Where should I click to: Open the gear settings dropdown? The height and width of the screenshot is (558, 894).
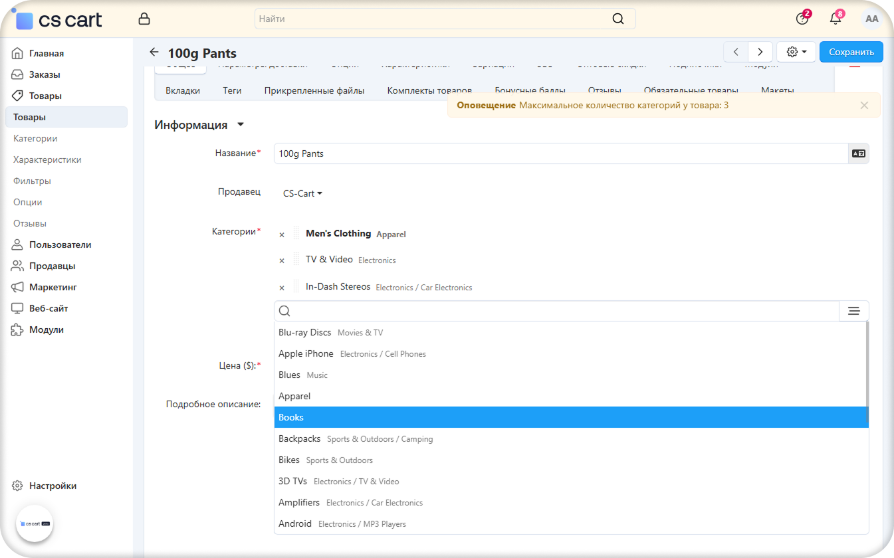[796, 52]
